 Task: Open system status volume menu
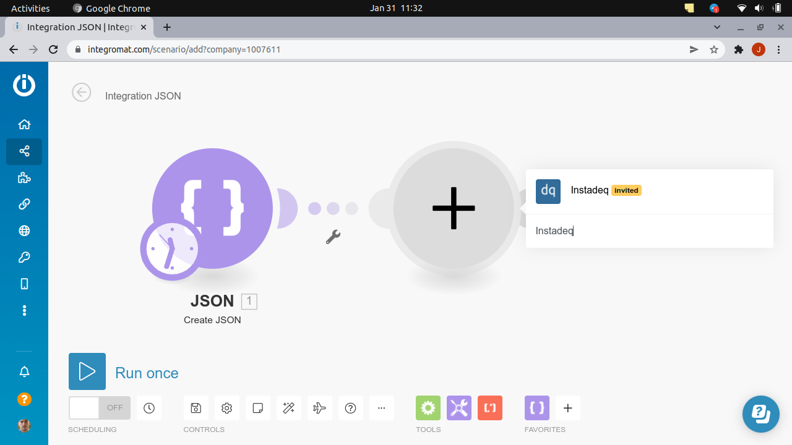point(759,8)
